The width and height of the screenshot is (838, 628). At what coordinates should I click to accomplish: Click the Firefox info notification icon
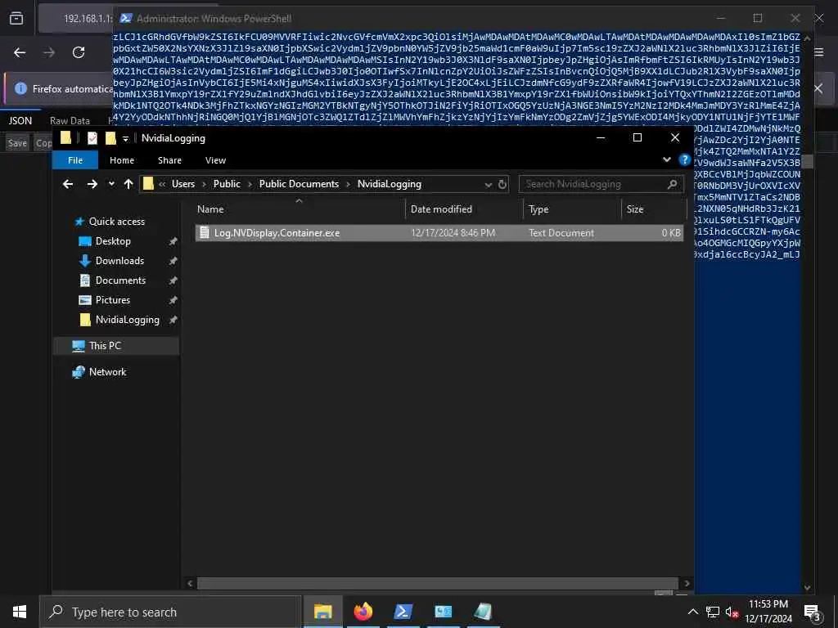pyautogui.click(x=20, y=88)
